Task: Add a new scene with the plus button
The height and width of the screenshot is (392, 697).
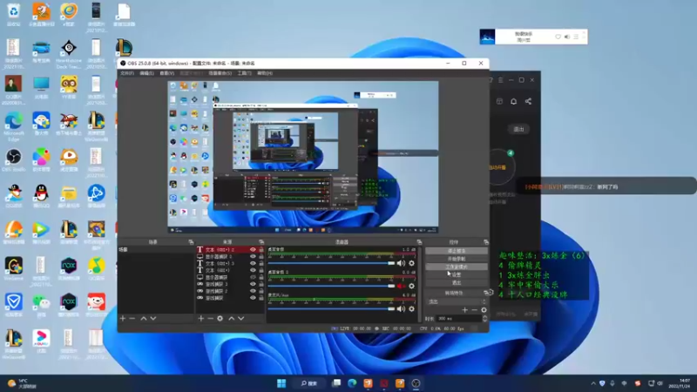Action: [x=123, y=318]
